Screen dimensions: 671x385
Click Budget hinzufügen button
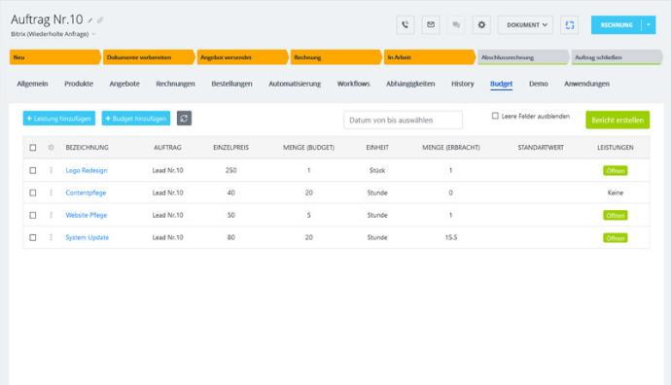[135, 119]
